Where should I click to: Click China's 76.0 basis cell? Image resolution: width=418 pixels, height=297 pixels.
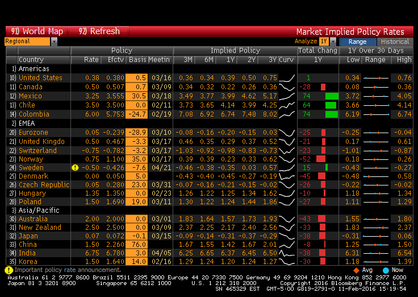136,245
